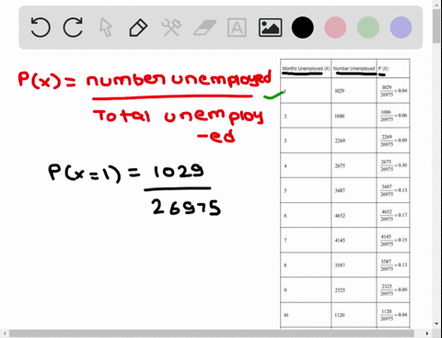
Task: Click the horizontal scrollbar at bottom
Action: point(212,333)
